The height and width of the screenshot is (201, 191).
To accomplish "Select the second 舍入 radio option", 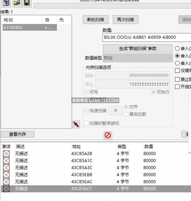I will click(x=177, y=56).
